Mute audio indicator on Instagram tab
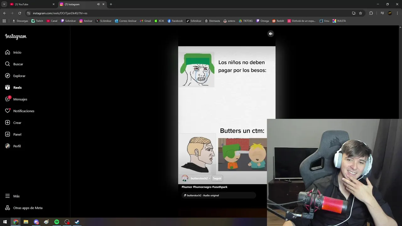The image size is (402, 226). tap(98, 4)
